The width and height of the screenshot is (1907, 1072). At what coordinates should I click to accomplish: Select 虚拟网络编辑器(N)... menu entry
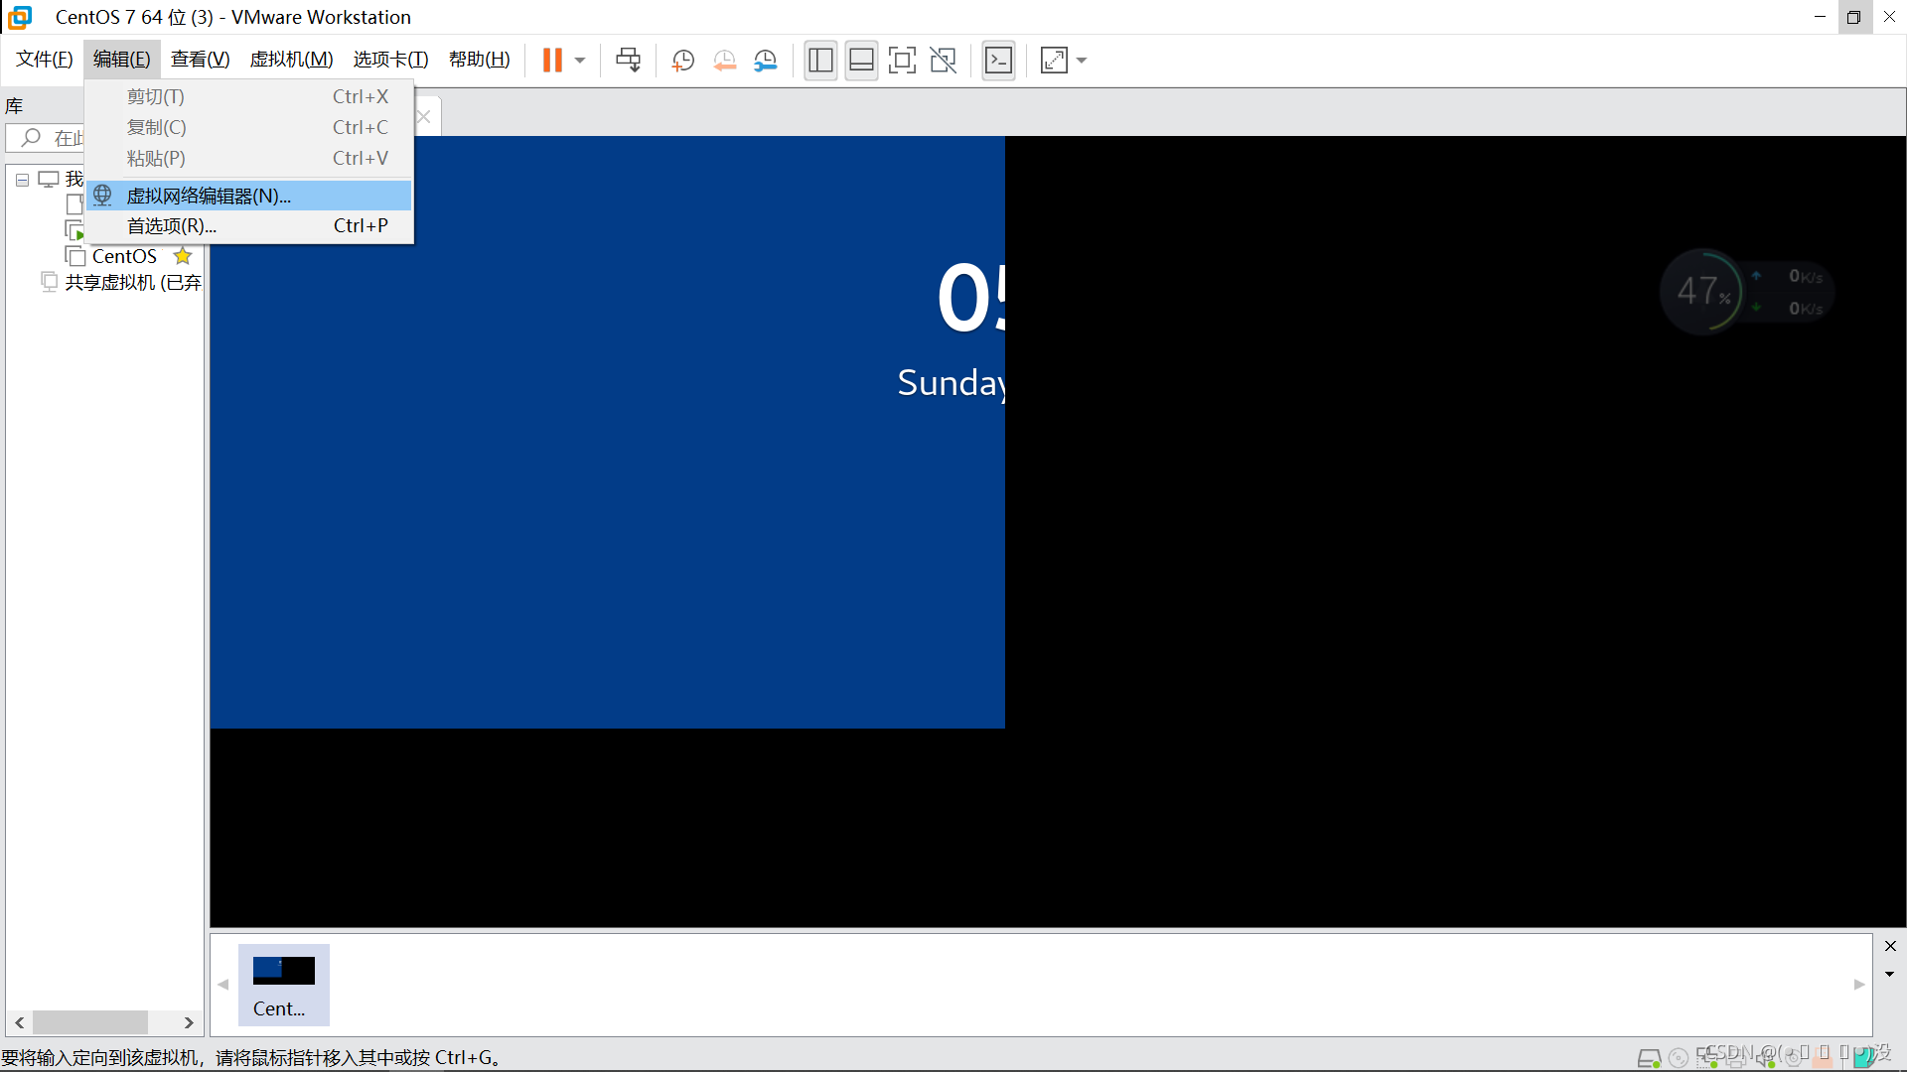tap(209, 196)
